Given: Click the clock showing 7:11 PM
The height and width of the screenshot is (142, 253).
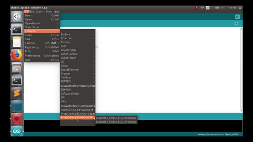Looking at the screenshot, I should coord(232,8).
